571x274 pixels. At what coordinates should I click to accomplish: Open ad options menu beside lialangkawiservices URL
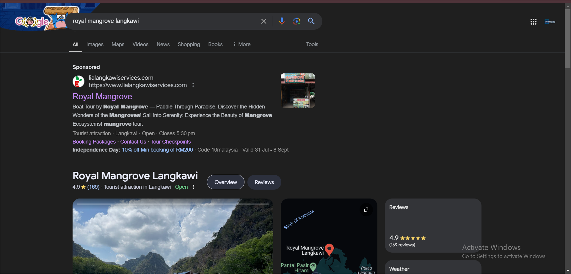coord(193,85)
